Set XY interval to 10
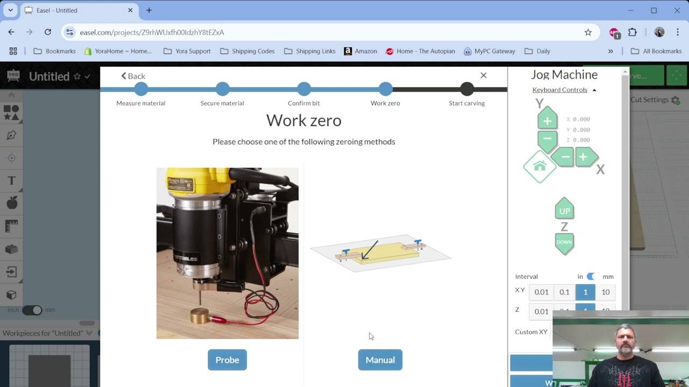Image resolution: width=689 pixels, height=387 pixels. pos(606,292)
